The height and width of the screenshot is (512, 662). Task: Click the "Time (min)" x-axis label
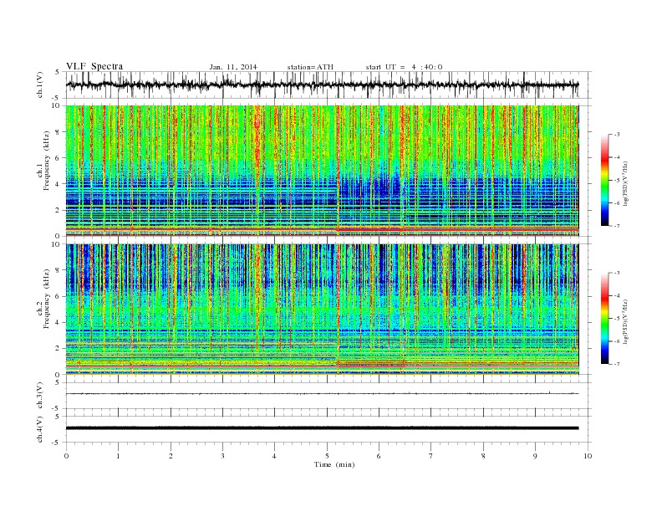[334, 464]
